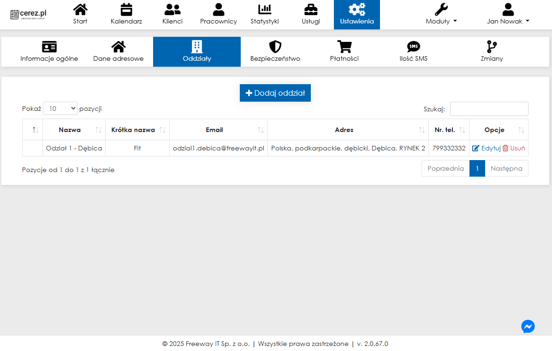Switch to Dane adresowe tab
Viewport: 552px width, 351px height.
pos(119,52)
